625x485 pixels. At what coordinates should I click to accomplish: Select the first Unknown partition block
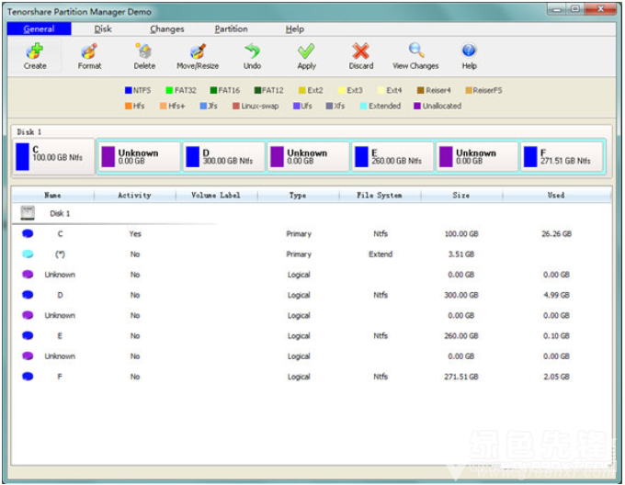(x=139, y=157)
